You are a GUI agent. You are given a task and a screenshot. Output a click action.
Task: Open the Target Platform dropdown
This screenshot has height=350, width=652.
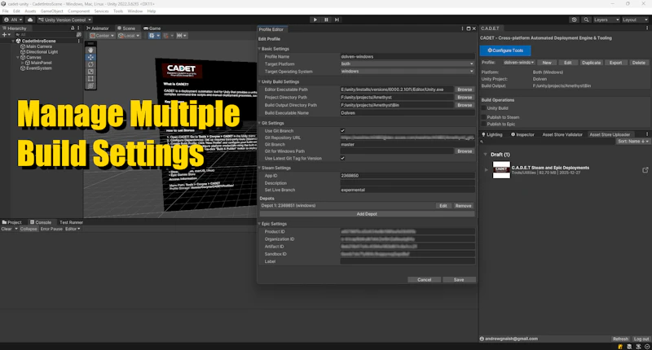pyautogui.click(x=407, y=64)
